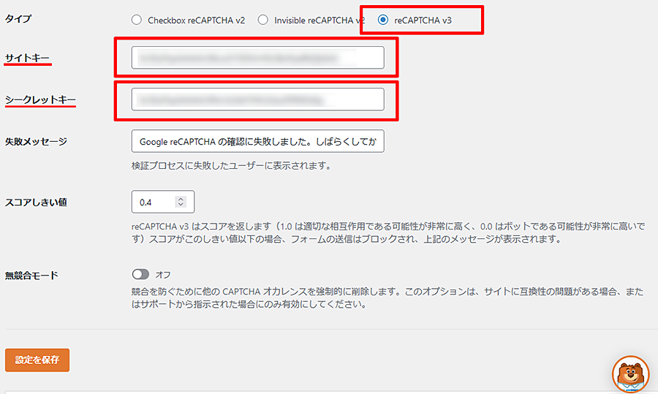Click the 検証プロセスに失敗した description text

tap(232, 166)
